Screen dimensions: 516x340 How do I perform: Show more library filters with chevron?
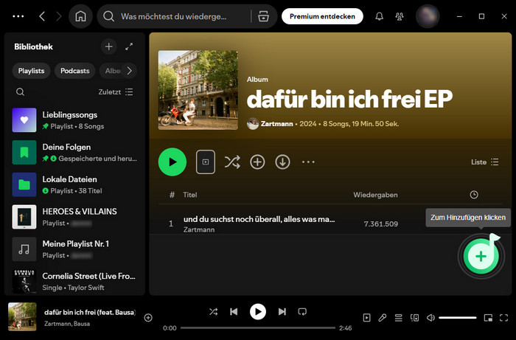(129, 71)
